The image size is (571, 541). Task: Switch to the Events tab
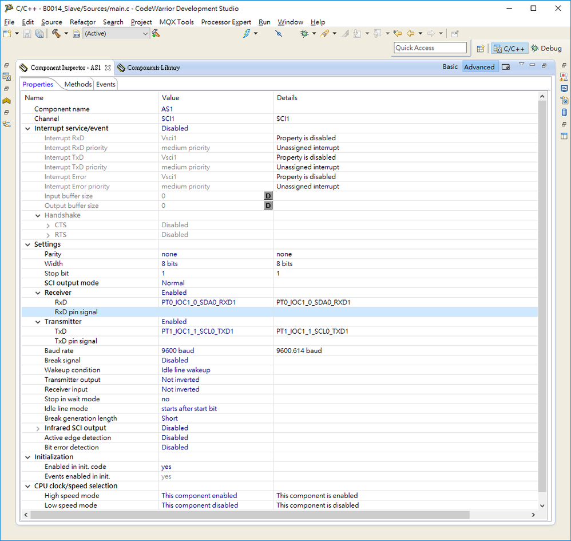(x=106, y=84)
